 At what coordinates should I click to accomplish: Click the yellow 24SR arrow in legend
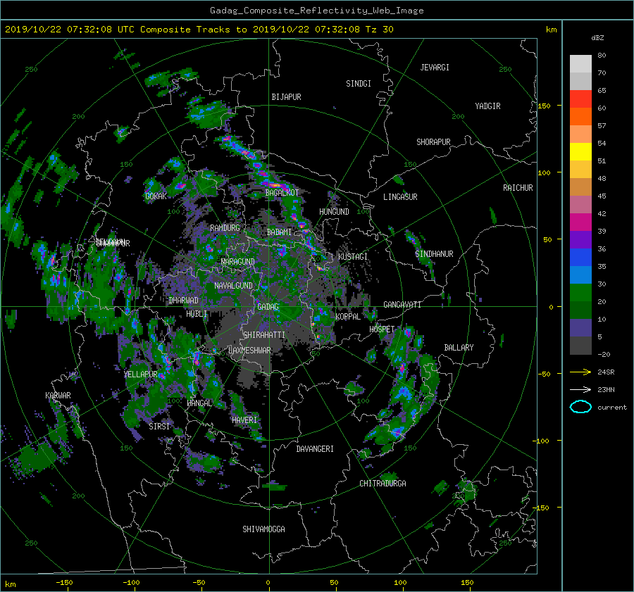point(580,372)
